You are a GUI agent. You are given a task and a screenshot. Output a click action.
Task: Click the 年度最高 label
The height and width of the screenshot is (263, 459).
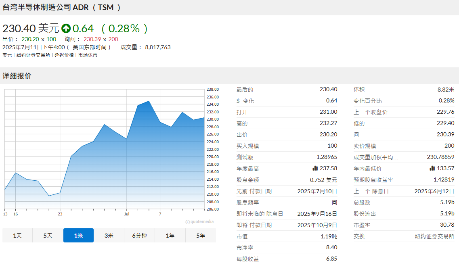click(x=247, y=169)
